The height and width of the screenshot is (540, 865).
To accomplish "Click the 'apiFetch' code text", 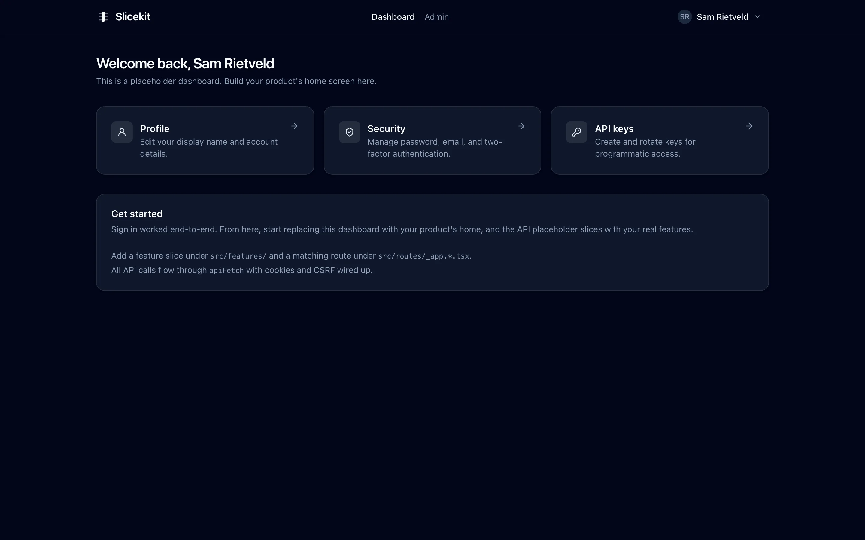I will [x=227, y=270].
